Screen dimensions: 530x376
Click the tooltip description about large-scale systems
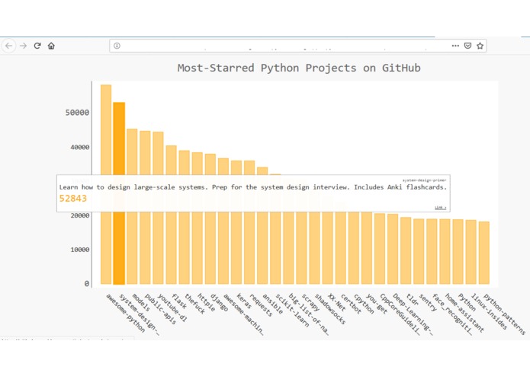(253, 187)
